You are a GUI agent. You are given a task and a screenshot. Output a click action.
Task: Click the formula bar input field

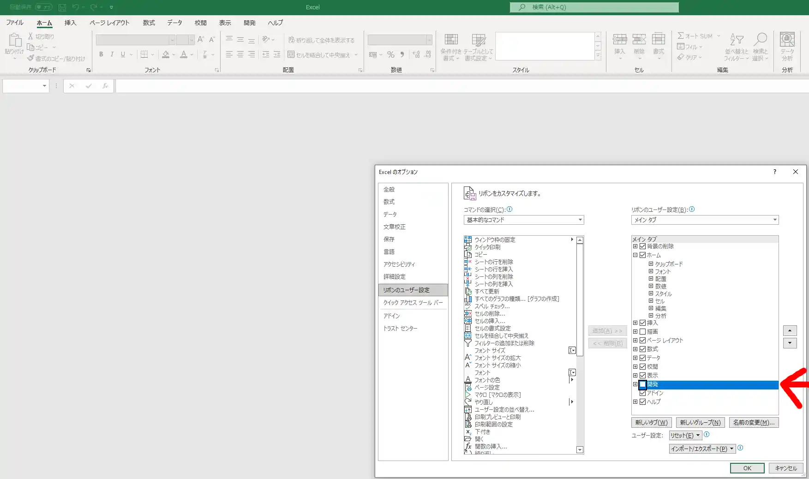[x=462, y=86]
